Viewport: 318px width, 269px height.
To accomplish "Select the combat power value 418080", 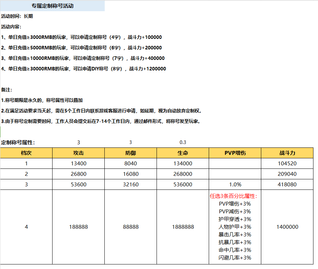I will click(287, 185).
